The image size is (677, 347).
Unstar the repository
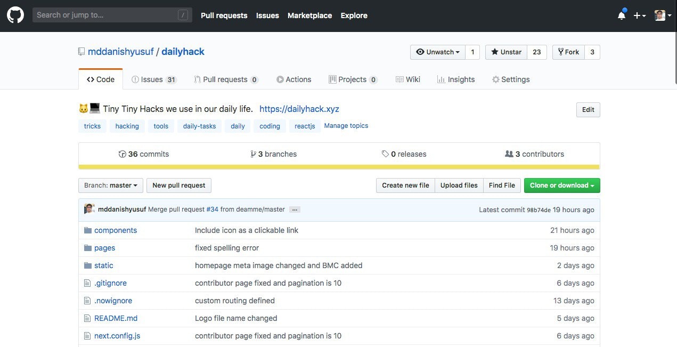pos(506,52)
